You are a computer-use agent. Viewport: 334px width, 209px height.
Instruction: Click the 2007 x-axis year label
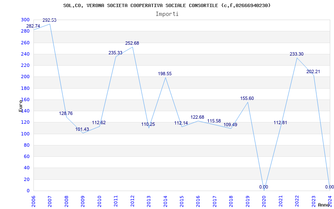tap(50, 201)
